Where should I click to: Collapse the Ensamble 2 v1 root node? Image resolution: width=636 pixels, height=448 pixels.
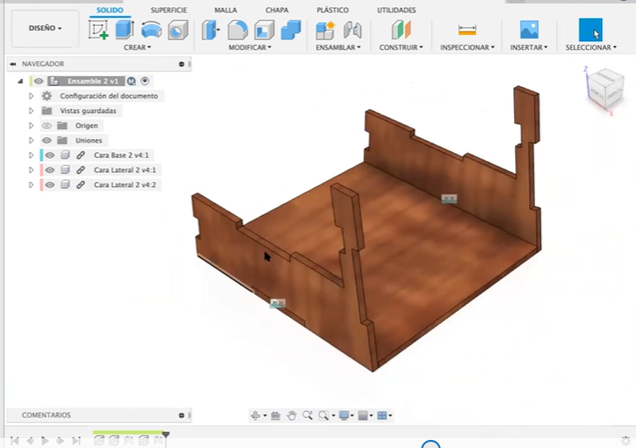pyautogui.click(x=21, y=82)
